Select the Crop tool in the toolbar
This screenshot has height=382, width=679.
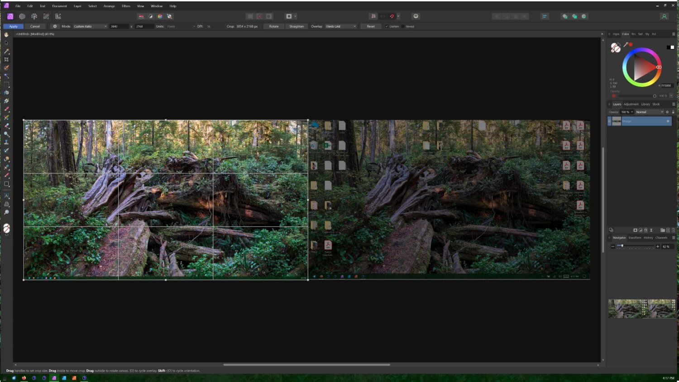pos(6,60)
